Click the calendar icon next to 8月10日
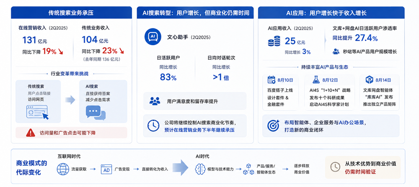Viewport: 419px width, 187px height. pyautogui.click(x=271, y=80)
